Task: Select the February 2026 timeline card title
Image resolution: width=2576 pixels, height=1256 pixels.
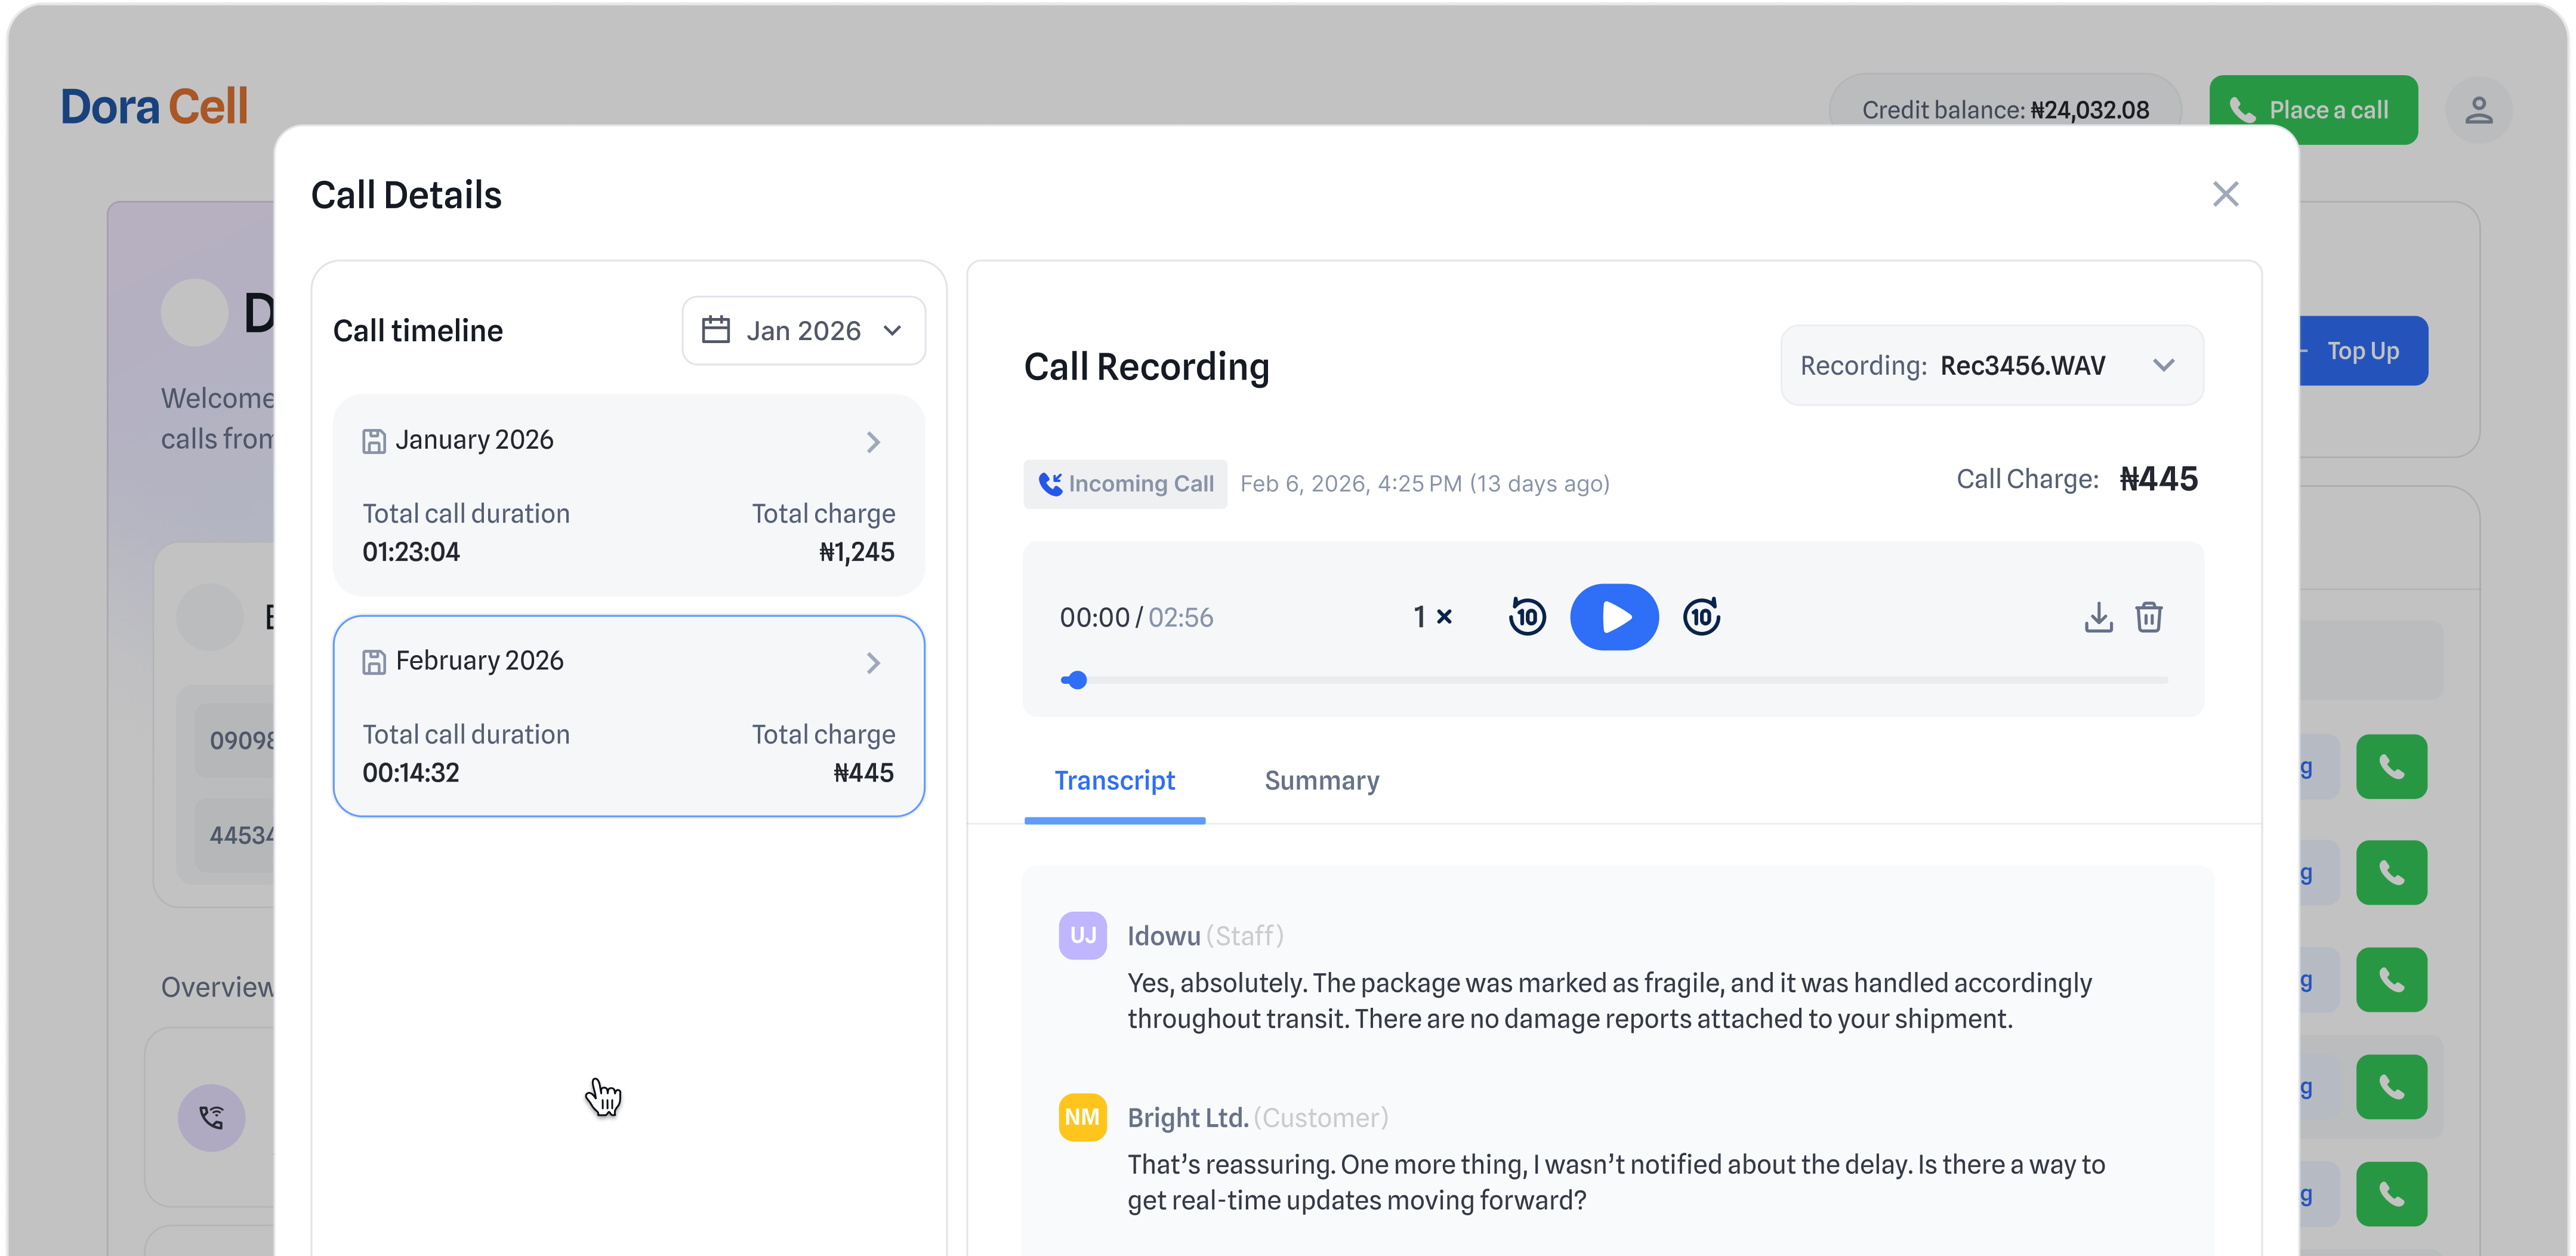Action: (x=479, y=661)
